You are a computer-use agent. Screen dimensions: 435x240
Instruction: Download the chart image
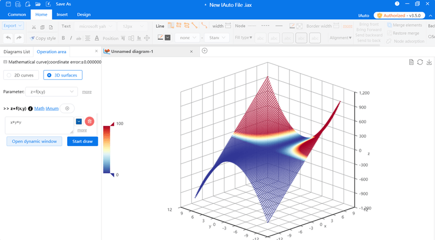point(429,62)
